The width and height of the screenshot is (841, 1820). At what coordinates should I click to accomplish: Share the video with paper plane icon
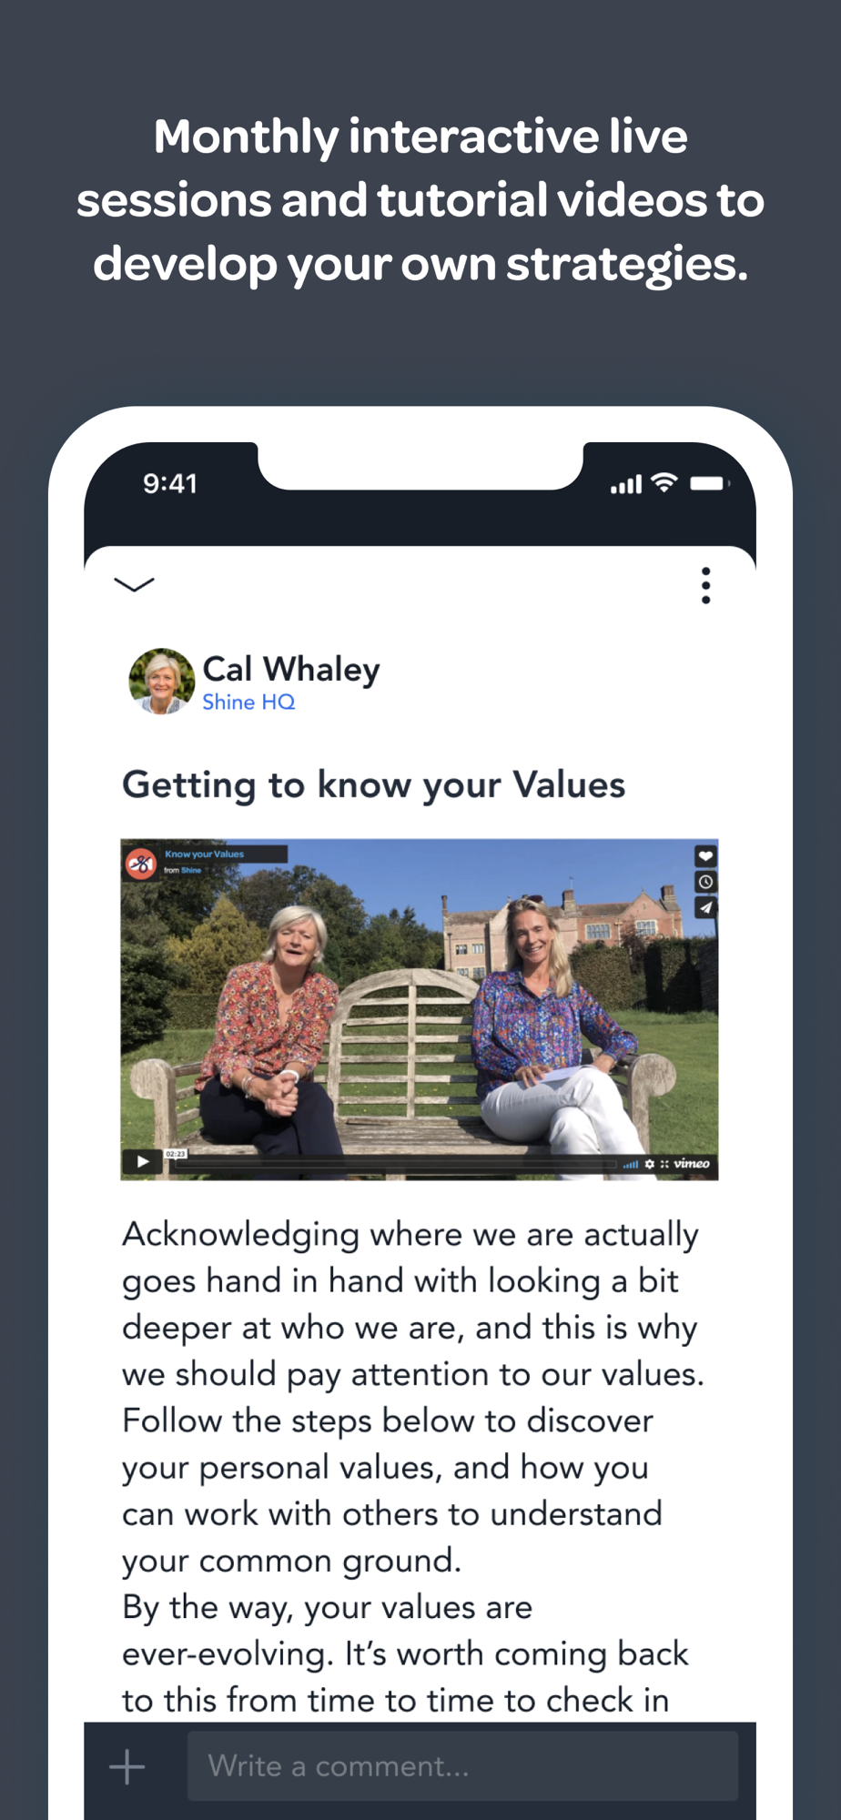point(705,907)
